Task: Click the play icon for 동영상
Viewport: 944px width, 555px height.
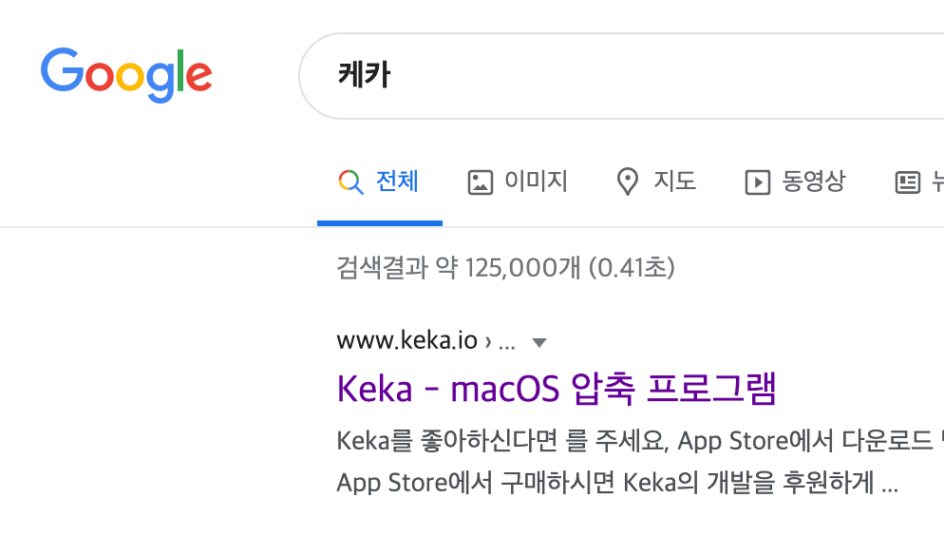Action: click(757, 182)
